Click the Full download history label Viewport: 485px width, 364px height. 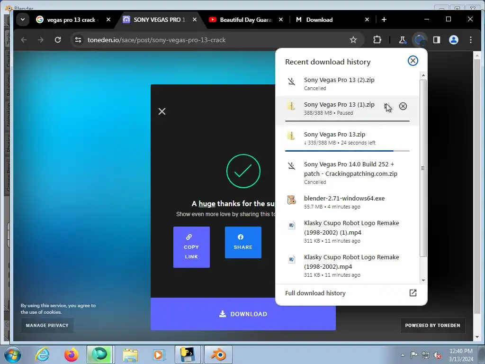(315, 293)
